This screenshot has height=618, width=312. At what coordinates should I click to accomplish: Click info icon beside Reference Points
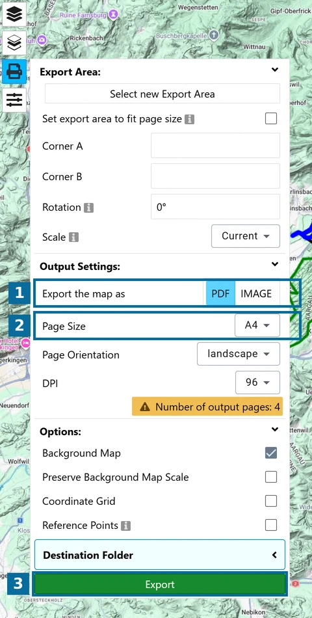125,526
